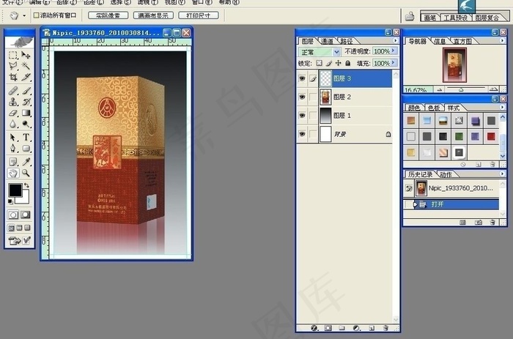513x339 pixels.
Task: Enable the 滚动所有窗口 checkbox
Action: [37, 15]
